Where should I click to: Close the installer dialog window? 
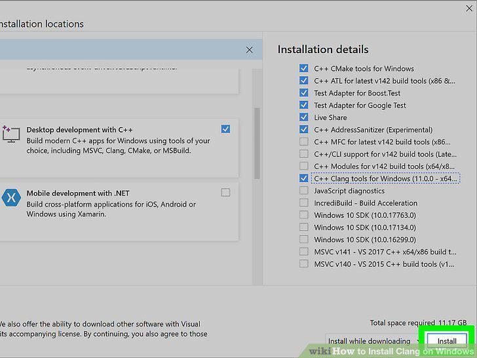point(469,9)
